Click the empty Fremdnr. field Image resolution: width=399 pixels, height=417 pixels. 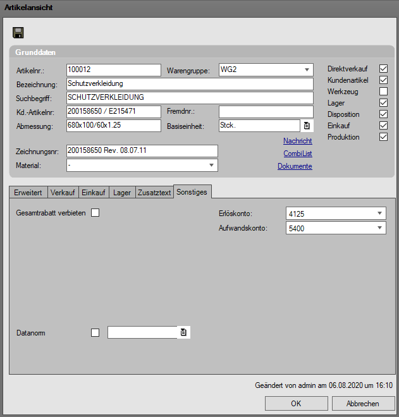coord(266,111)
